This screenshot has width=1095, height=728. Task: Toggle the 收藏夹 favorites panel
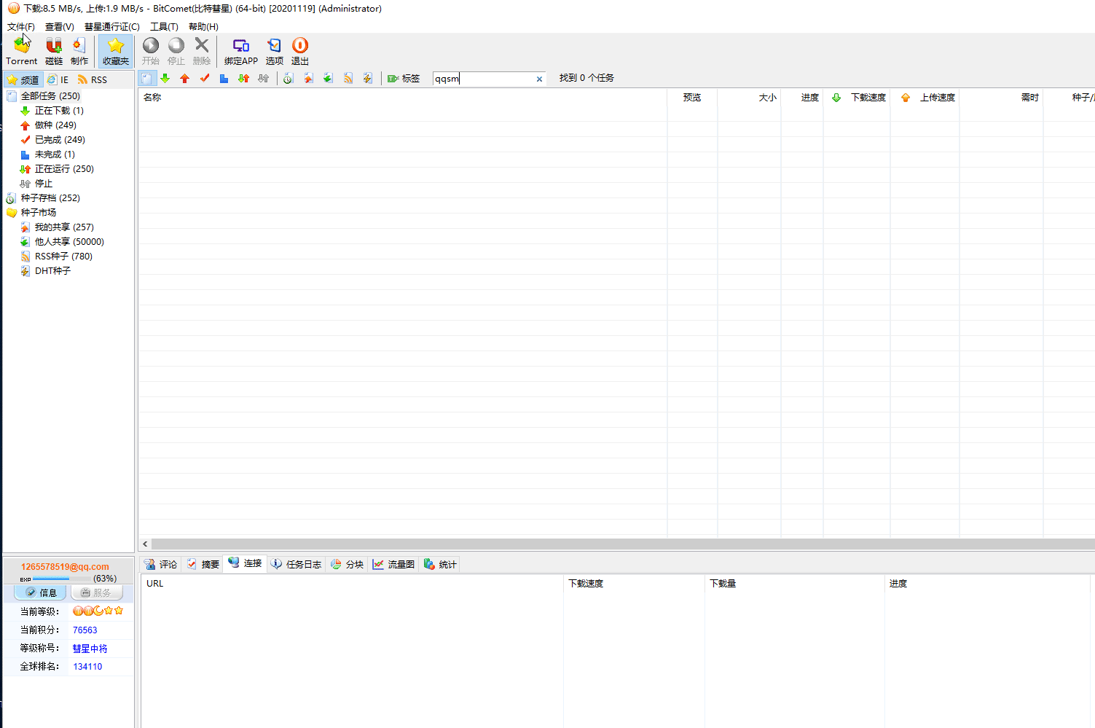[116, 51]
